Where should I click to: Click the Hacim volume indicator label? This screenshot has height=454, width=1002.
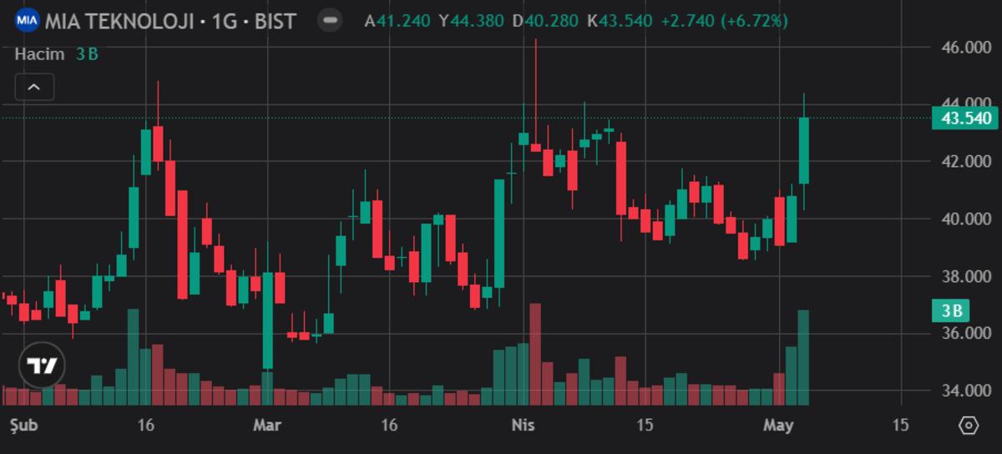pos(38,54)
